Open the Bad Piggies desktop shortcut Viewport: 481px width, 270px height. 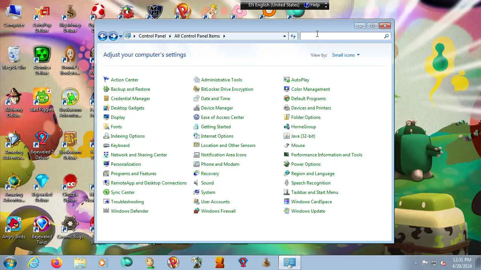(42, 100)
